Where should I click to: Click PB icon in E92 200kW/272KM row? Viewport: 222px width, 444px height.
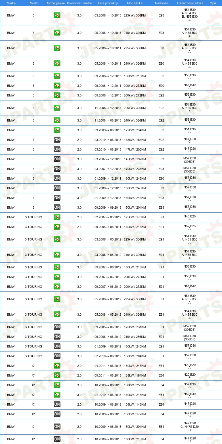point(57,95)
